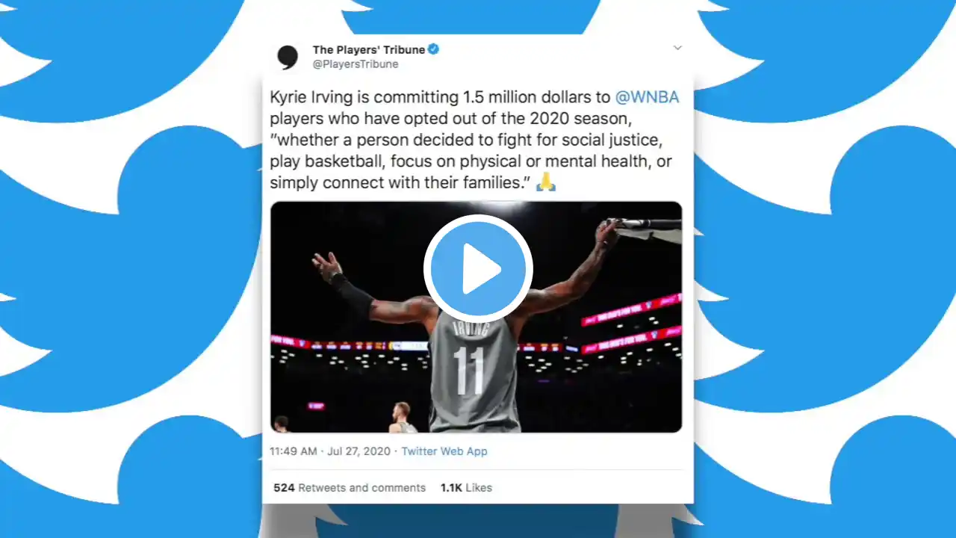This screenshot has height=538, width=956.
Task: Click the 11:49 AM timestamp
Action: [294, 451]
